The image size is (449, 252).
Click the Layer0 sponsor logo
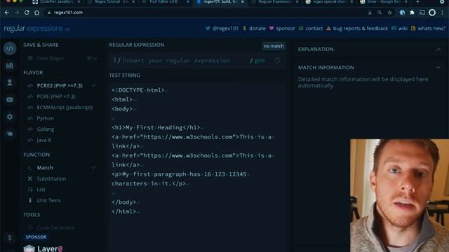(x=43, y=248)
